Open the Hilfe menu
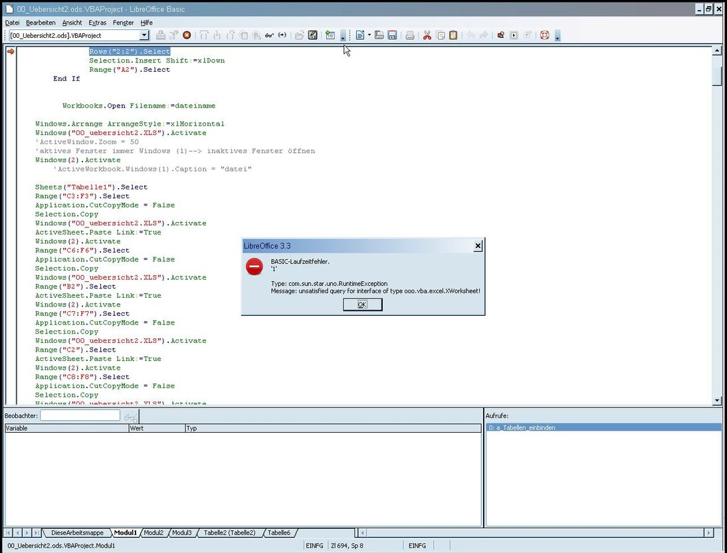The image size is (727, 553). 146,23
